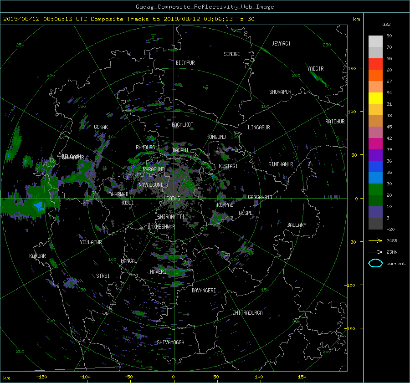
Task: Click the HOSPET city label
Action: pyautogui.click(x=247, y=213)
